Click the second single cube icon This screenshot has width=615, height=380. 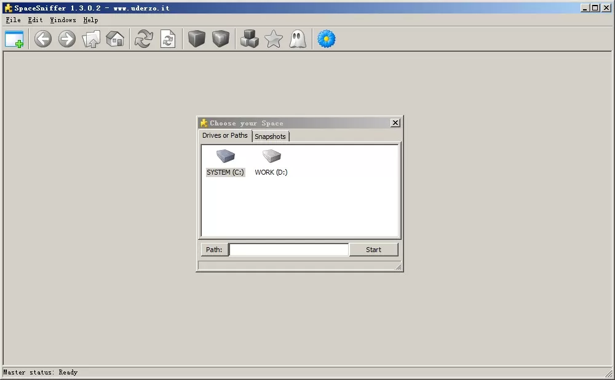click(221, 39)
